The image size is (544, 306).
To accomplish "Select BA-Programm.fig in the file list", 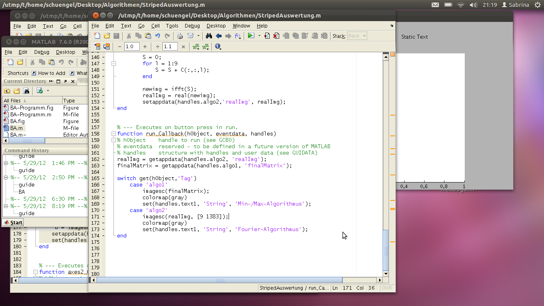I will point(32,108).
